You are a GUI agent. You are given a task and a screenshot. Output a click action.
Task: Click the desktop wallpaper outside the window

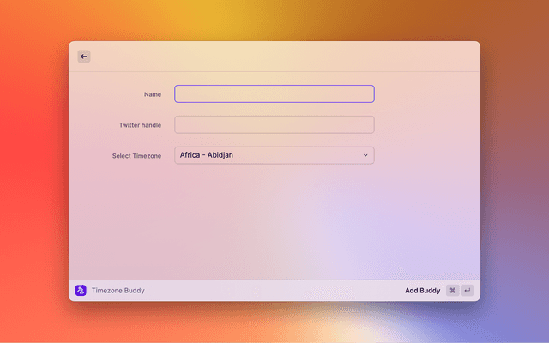pyautogui.click(x=34, y=171)
